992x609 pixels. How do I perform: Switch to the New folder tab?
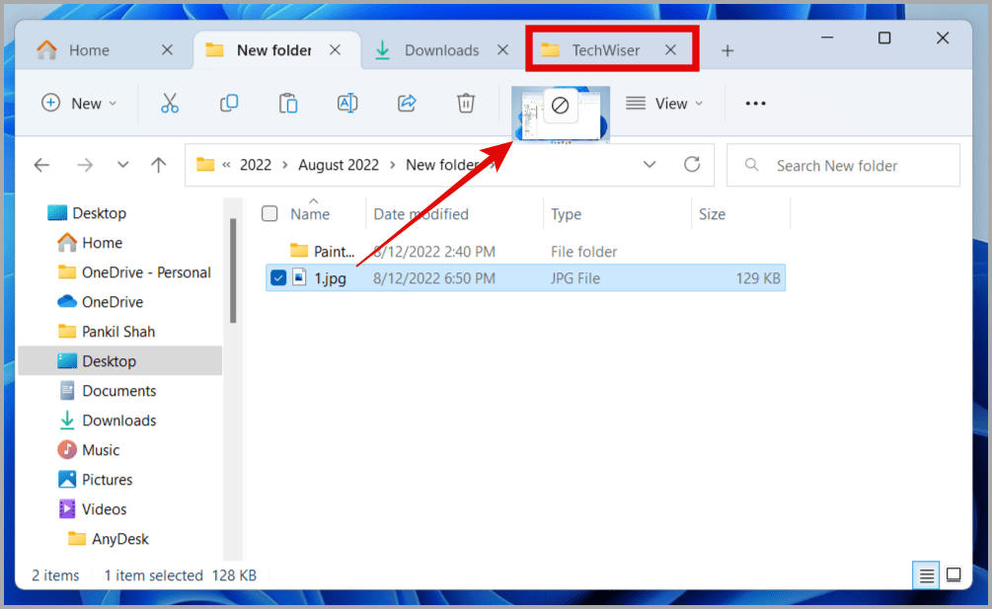pyautogui.click(x=274, y=50)
